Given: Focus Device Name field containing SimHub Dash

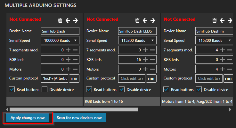Looking at the screenshot, I should click(60, 31).
